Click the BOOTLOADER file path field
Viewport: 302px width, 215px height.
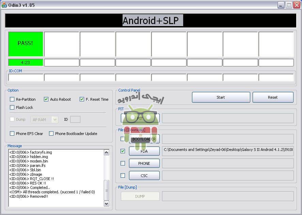pyautogui.click(x=228, y=139)
